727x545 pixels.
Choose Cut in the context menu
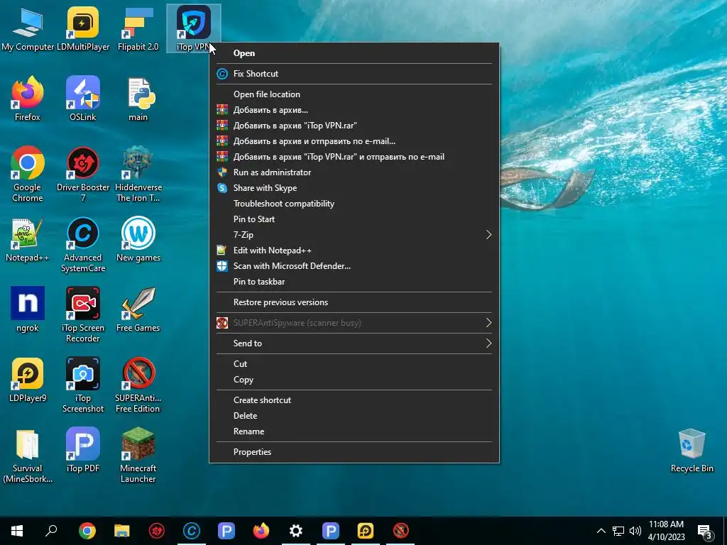click(x=354, y=364)
